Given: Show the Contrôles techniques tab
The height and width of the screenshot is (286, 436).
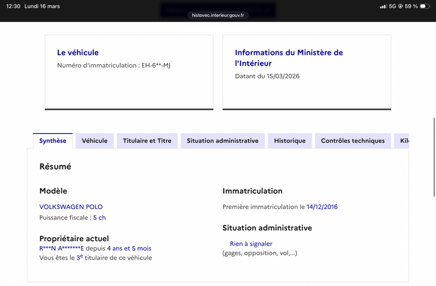Looking at the screenshot, I should click(353, 141).
